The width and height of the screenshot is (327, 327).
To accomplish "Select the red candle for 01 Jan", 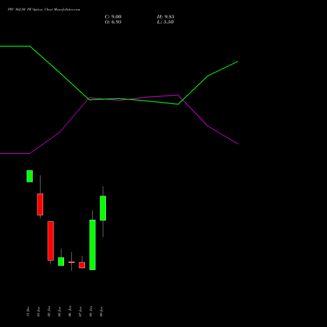I will coord(40,204).
